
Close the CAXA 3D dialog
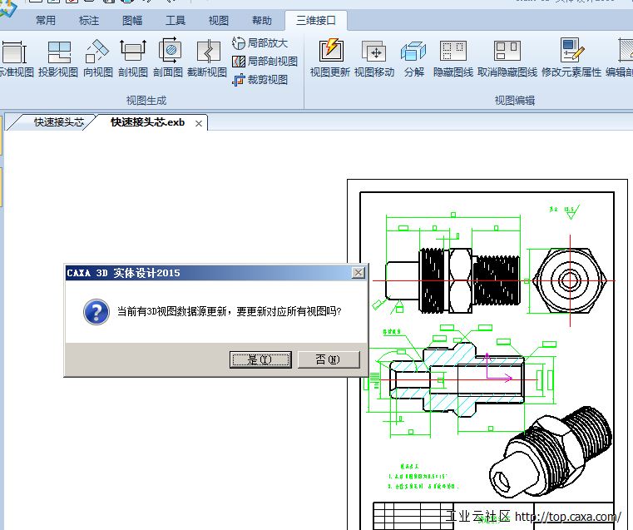pyautogui.click(x=358, y=273)
